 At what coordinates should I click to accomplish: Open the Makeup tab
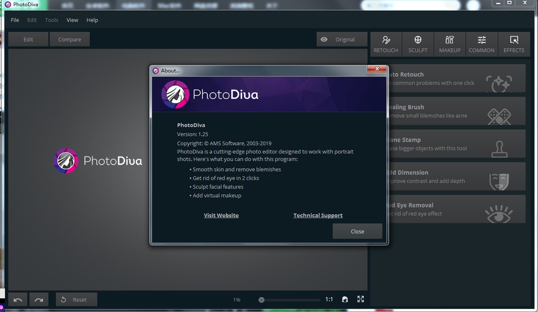(450, 44)
